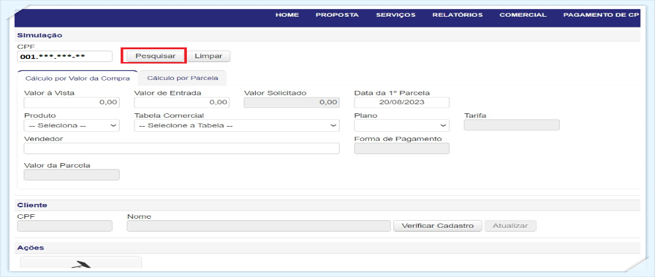Click the Ações section header
This screenshot has width=655, height=277.
click(x=31, y=248)
